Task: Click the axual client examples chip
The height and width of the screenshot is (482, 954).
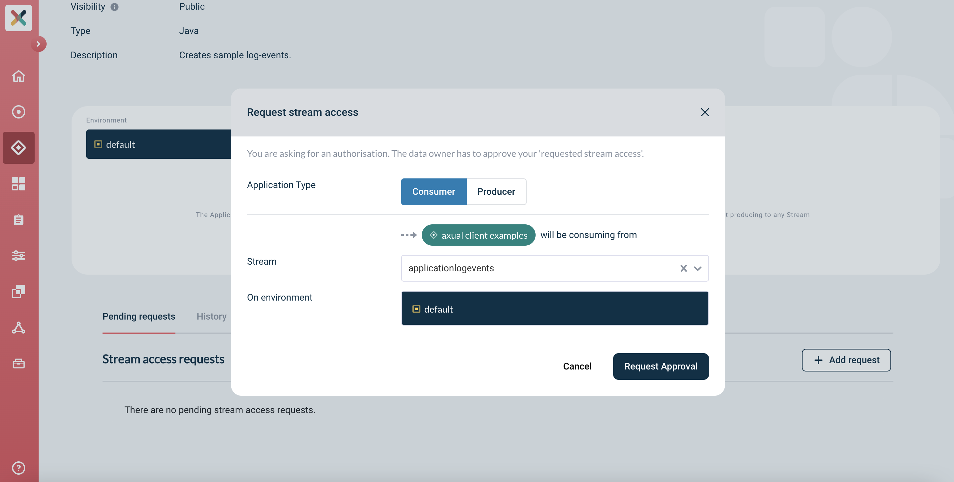Action: (478, 235)
